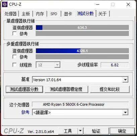Click the 測試處理器穩定度 button

[x=66, y=89]
